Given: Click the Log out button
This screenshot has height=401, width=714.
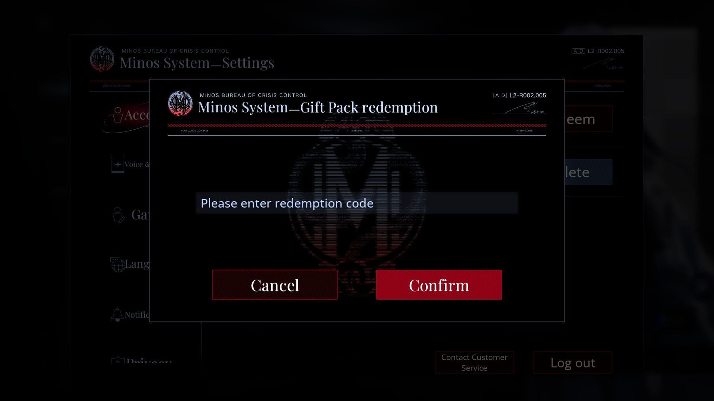Looking at the screenshot, I should (x=572, y=362).
